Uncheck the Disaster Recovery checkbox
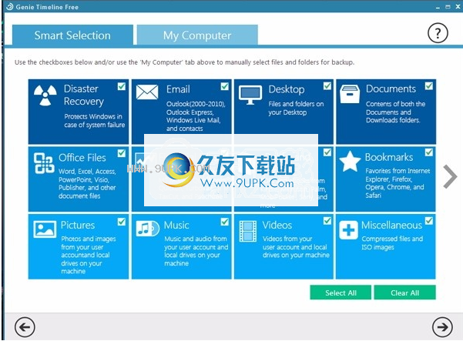 point(122,86)
